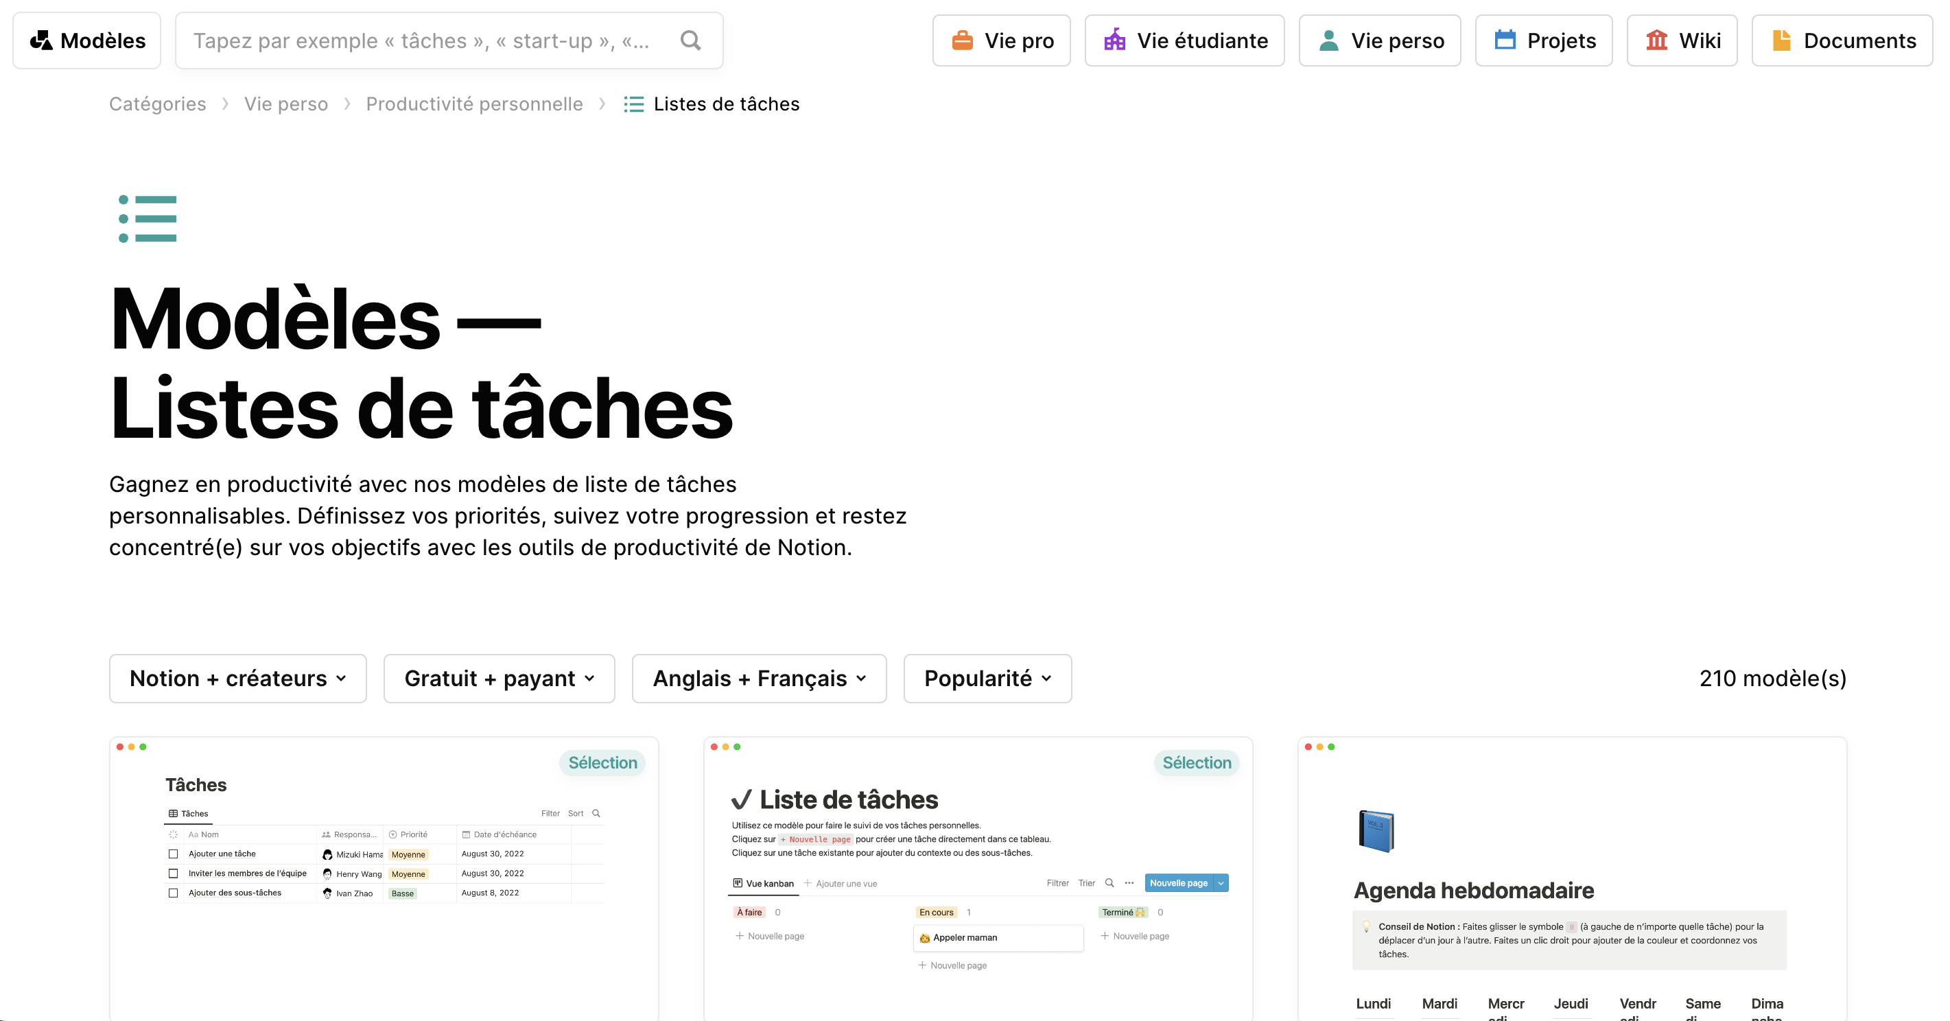Image resolution: width=1950 pixels, height=1021 pixels.
Task: Go to the Catégories breadcrumb
Action: tap(157, 104)
